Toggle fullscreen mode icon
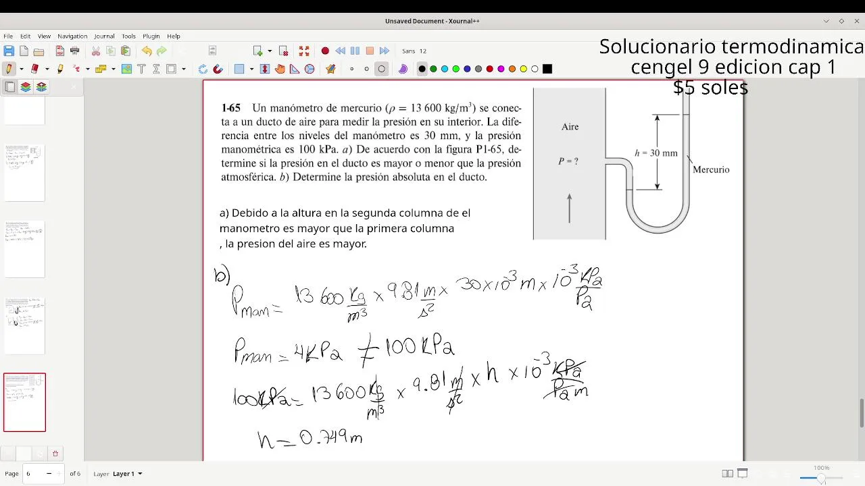This screenshot has width=865, height=486. [304, 51]
